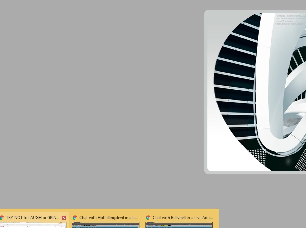
Task: Select Chat with Hotfallingdevil window title
Action: 109,218
